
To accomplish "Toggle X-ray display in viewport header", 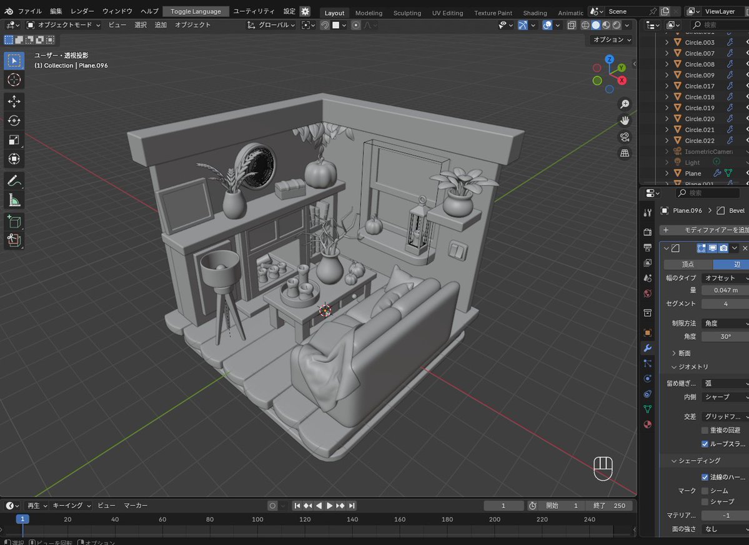I will pyautogui.click(x=572, y=26).
